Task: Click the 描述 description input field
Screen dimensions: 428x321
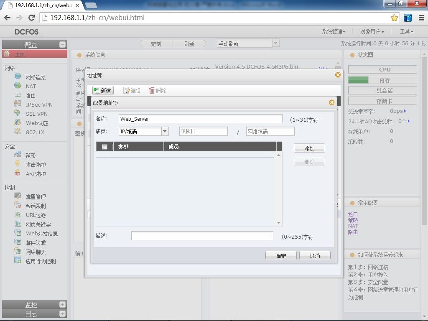Action: coord(202,236)
